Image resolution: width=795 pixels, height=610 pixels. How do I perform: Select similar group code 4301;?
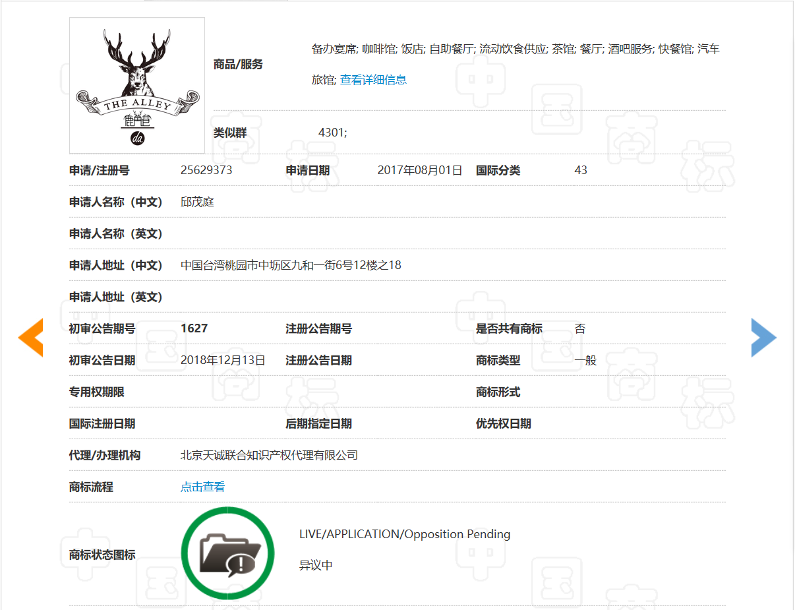tap(332, 133)
